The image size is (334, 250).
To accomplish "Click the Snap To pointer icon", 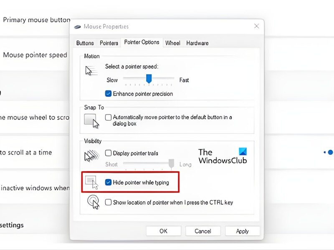I will click(92, 120).
